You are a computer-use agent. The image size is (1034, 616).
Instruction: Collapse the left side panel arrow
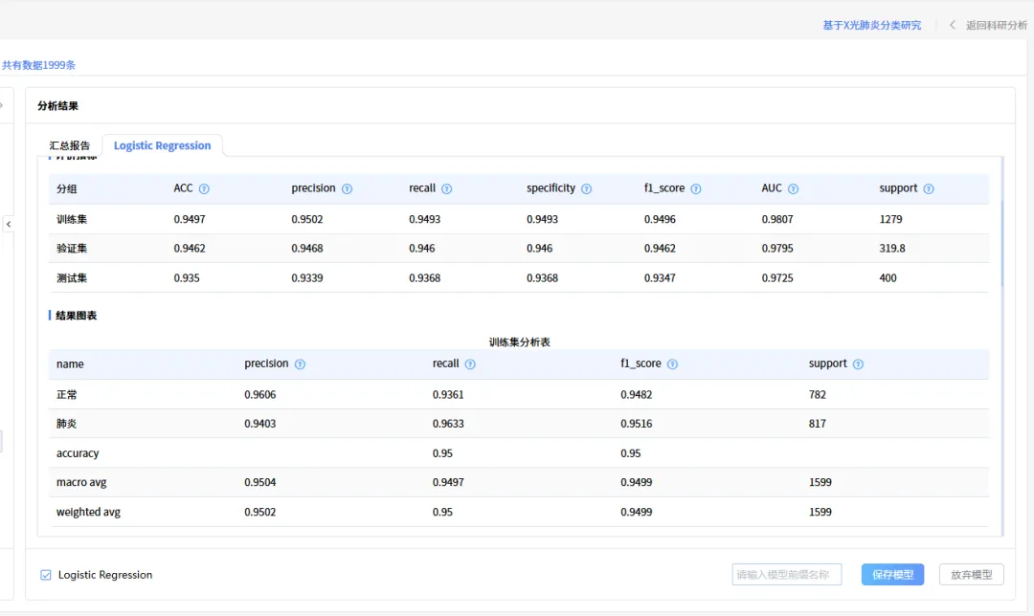pyautogui.click(x=9, y=225)
